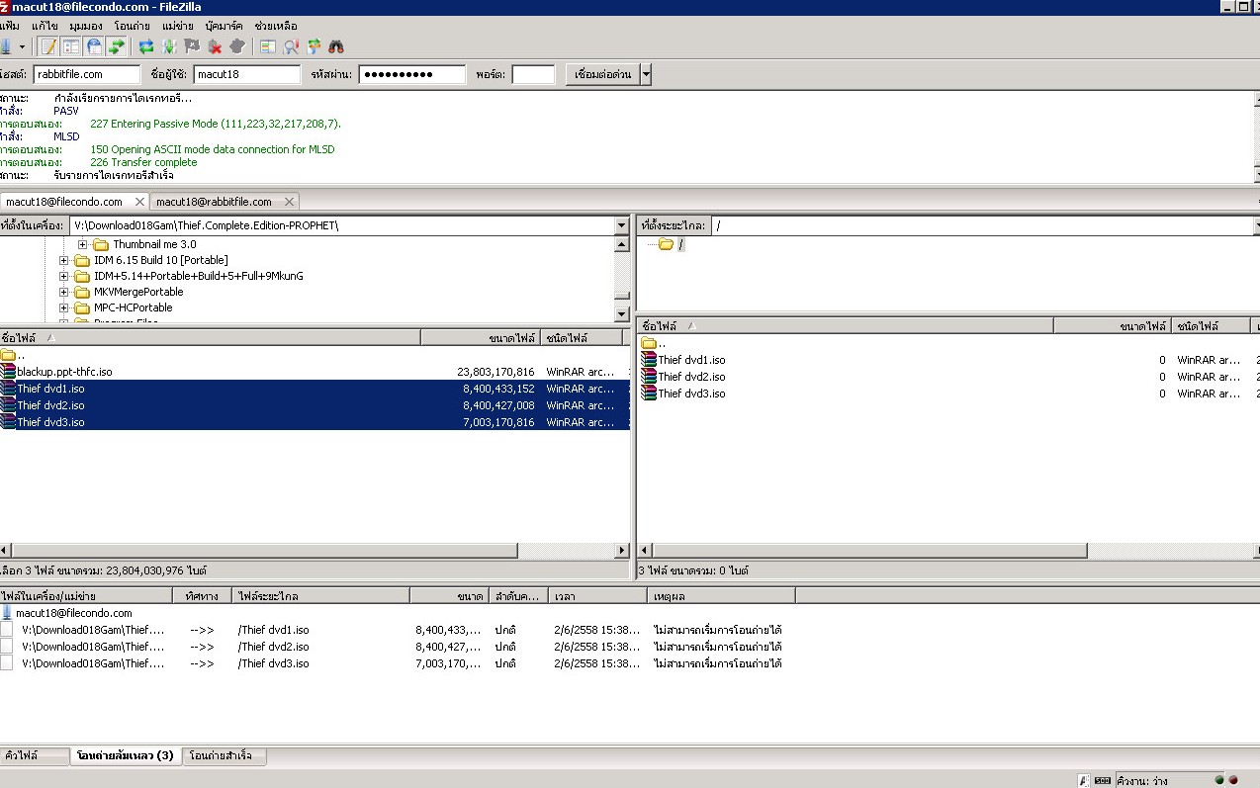
Task: Close the macut18@rabbitfile.com tab
Action: point(289,202)
